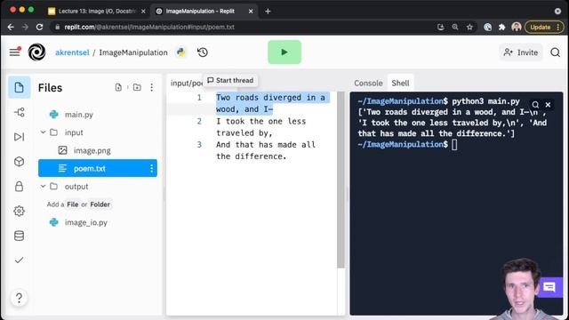Open a new browser tab

[268, 12]
